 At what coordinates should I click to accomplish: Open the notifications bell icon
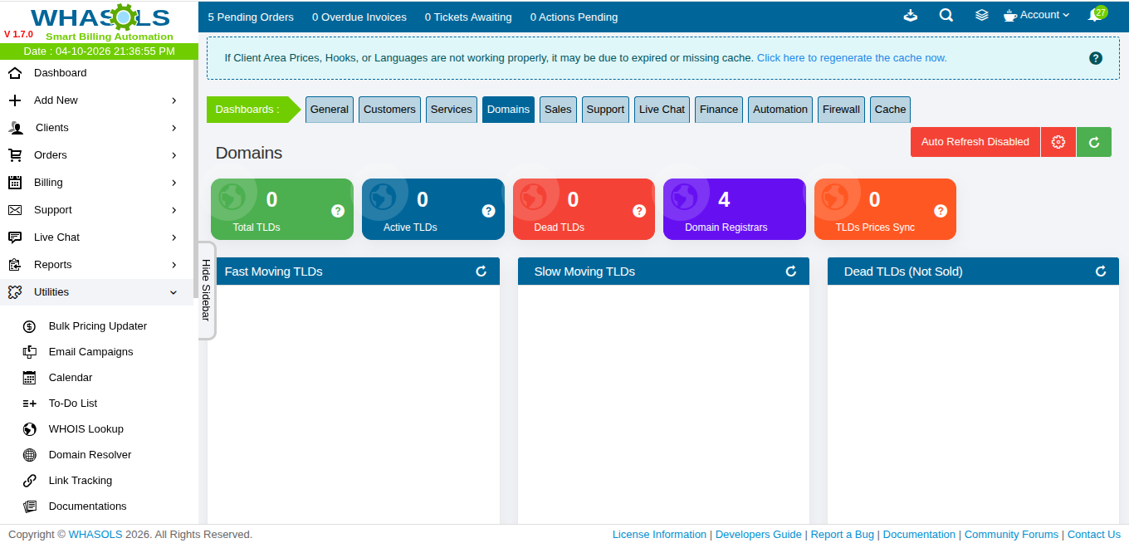pos(1095,16)
